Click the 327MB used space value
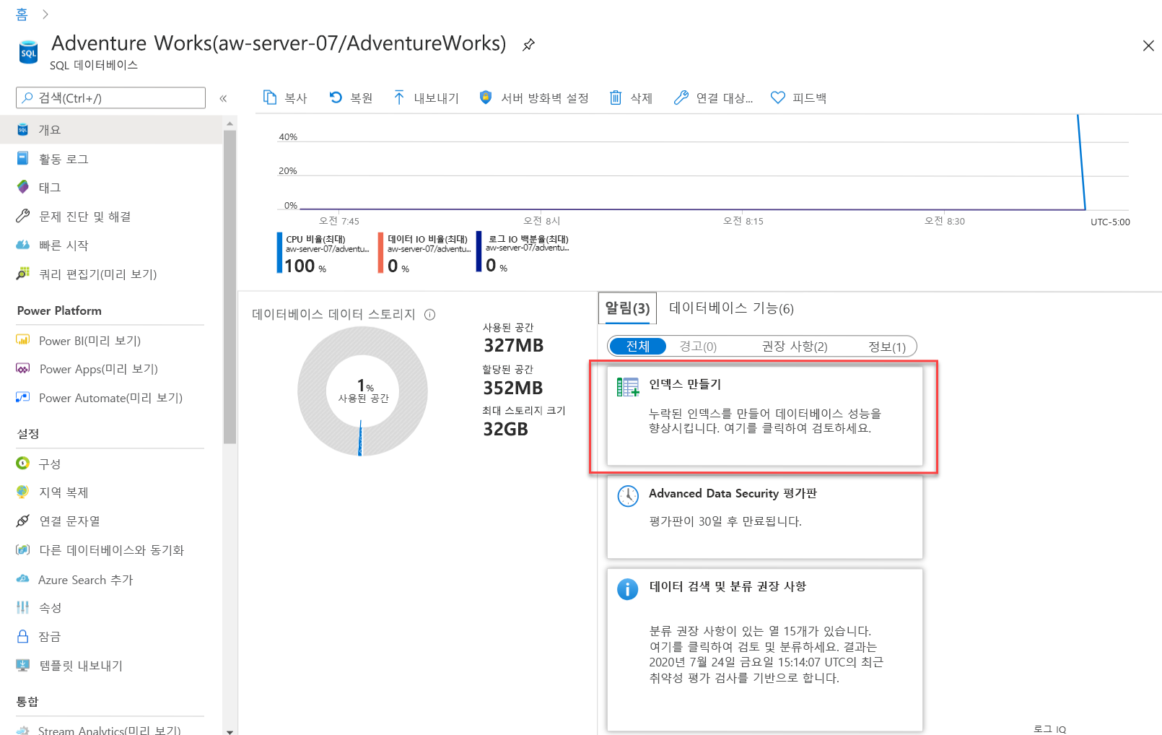This screenshot has width=1162, height=735. tap(513, 346)
